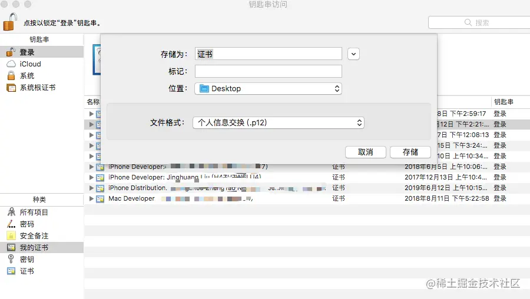Show 密码 category
530x299 pixels.
click(x=42, y=224)
